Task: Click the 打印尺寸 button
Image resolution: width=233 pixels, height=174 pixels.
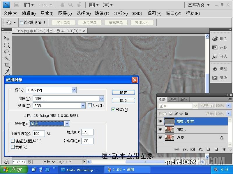Action: pos(142,23)
